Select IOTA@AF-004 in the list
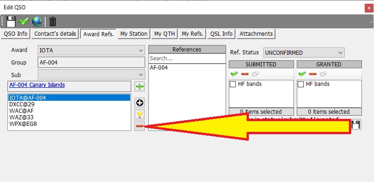The image size is (374, 182). click(x=69, y=97)
